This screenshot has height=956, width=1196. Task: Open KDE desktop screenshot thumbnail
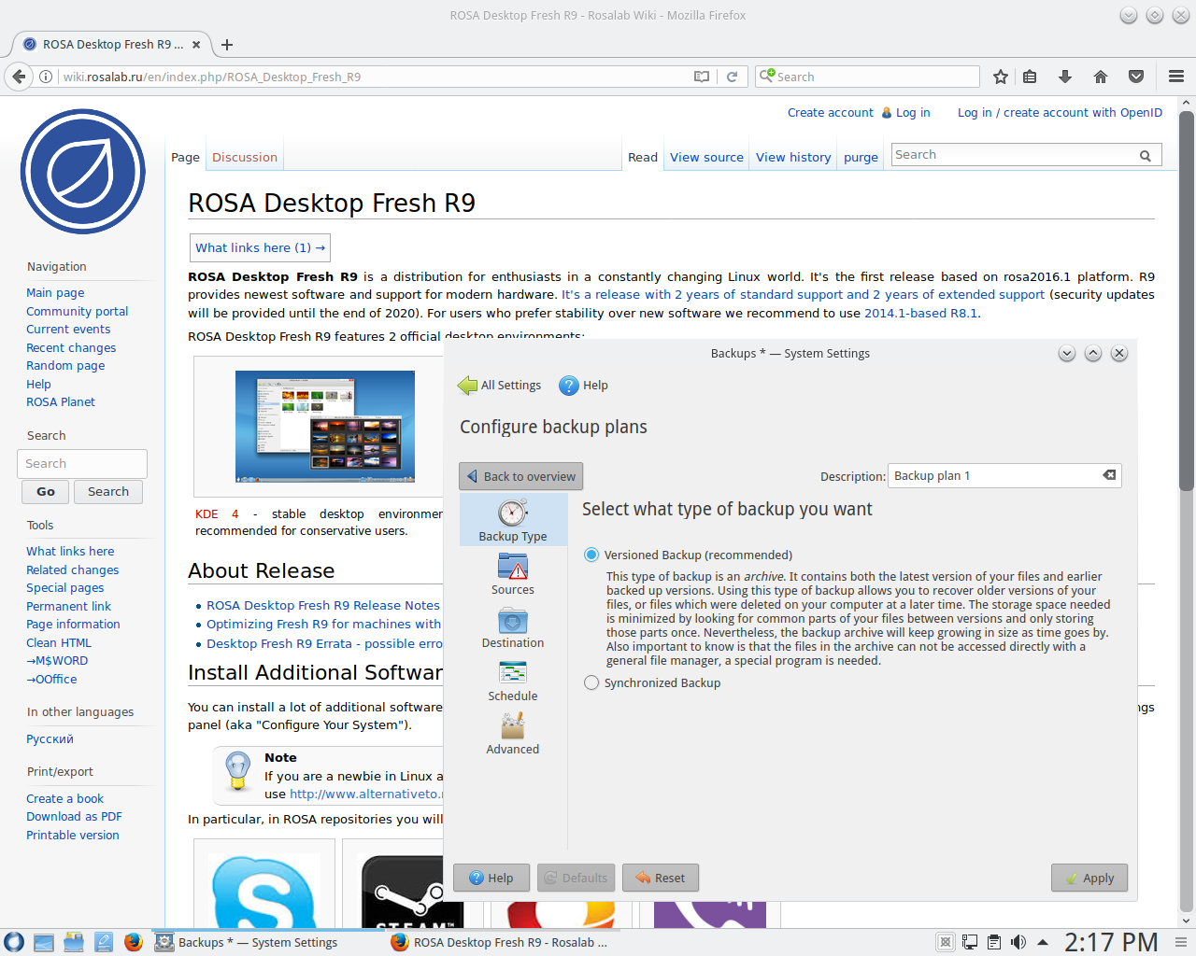325,427
